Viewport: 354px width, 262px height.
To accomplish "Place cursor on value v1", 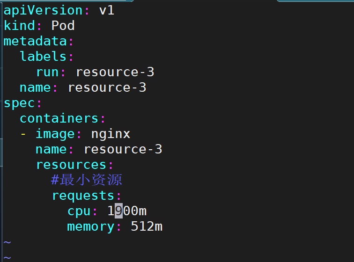I will tap(107, 11).
